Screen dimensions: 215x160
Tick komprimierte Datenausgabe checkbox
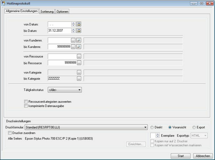pyautogui.click(x=26, y=106)
